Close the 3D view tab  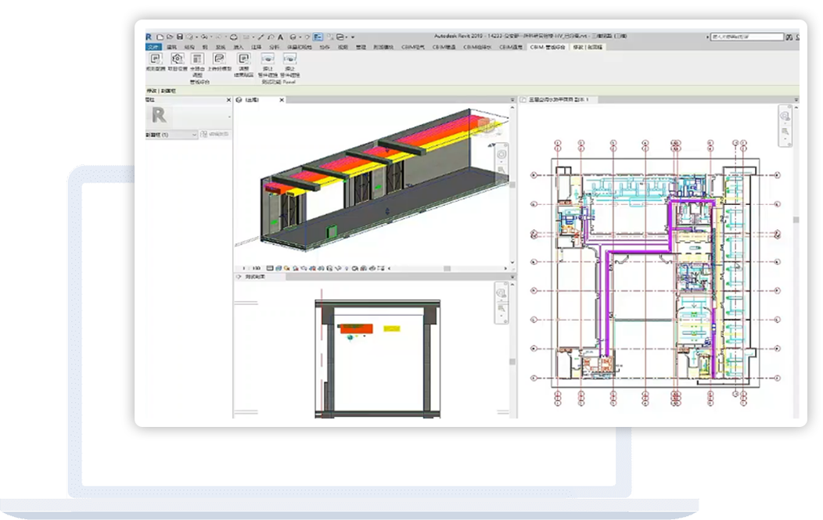pyautogui.click(x=280, y=100)
